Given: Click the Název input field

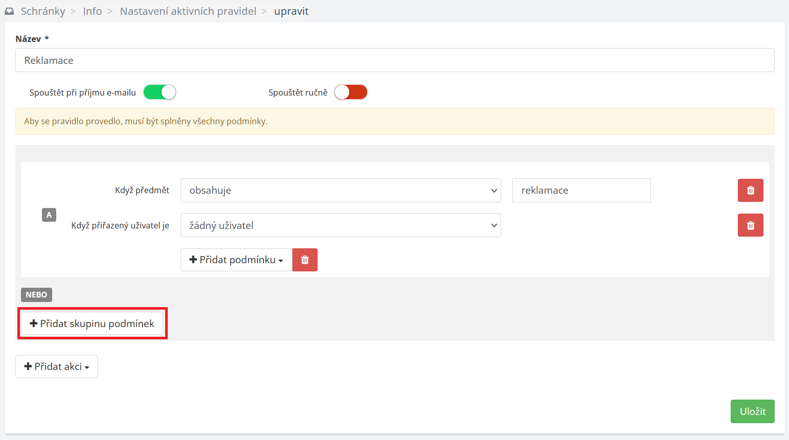Looking at the screenshot, I should [x=395, y=60].
